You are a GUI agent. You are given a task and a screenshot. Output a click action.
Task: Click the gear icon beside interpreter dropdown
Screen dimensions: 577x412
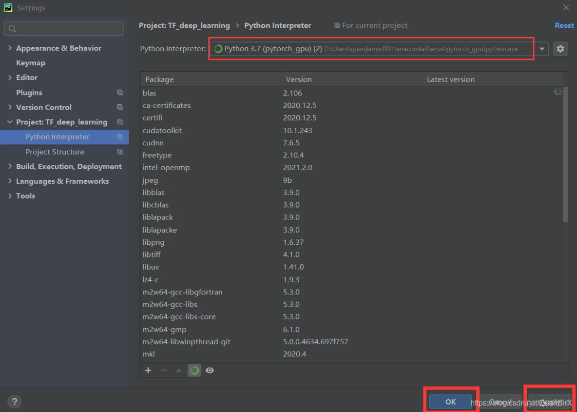click(x=560, y=49)
